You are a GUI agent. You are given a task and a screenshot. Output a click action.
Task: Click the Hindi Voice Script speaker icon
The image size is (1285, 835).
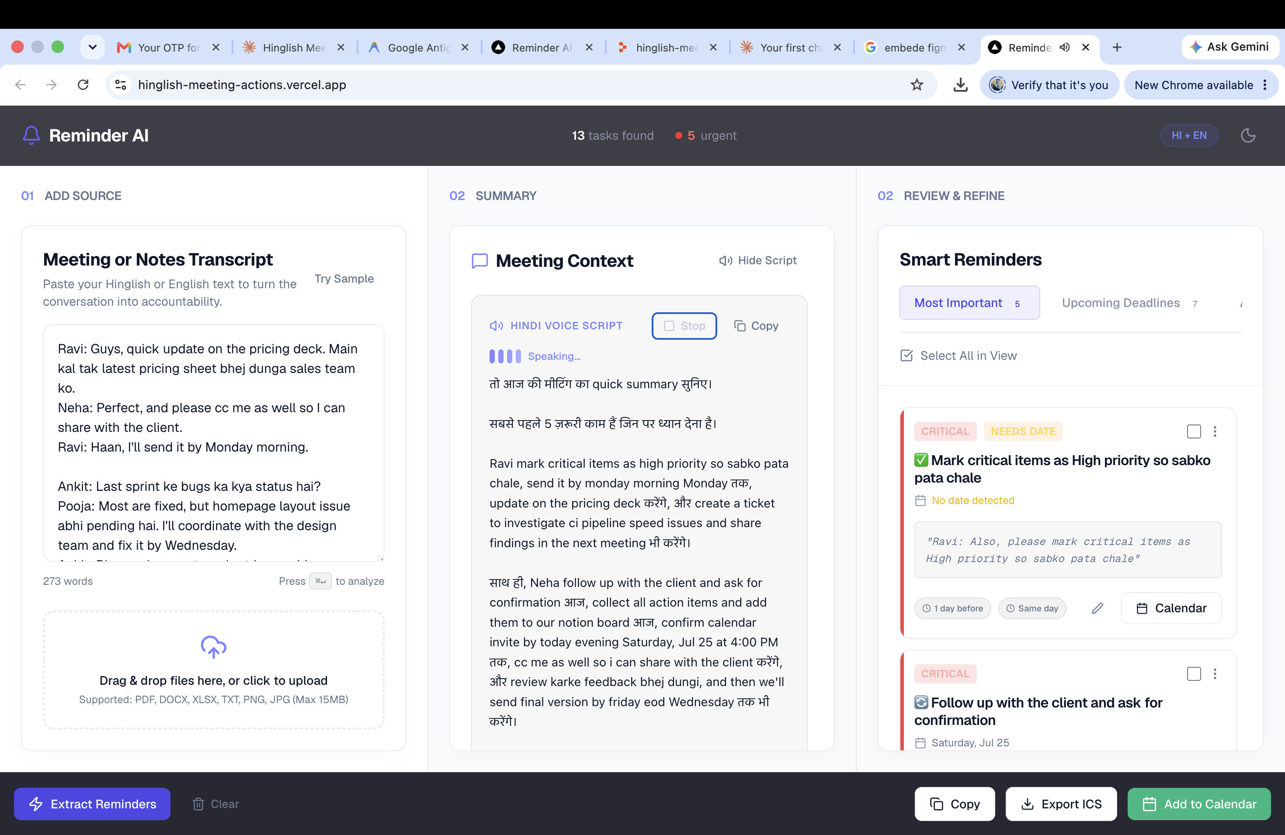click(x=496, y=326)
